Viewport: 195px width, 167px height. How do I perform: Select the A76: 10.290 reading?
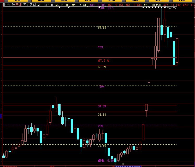(x=152, y=5)
